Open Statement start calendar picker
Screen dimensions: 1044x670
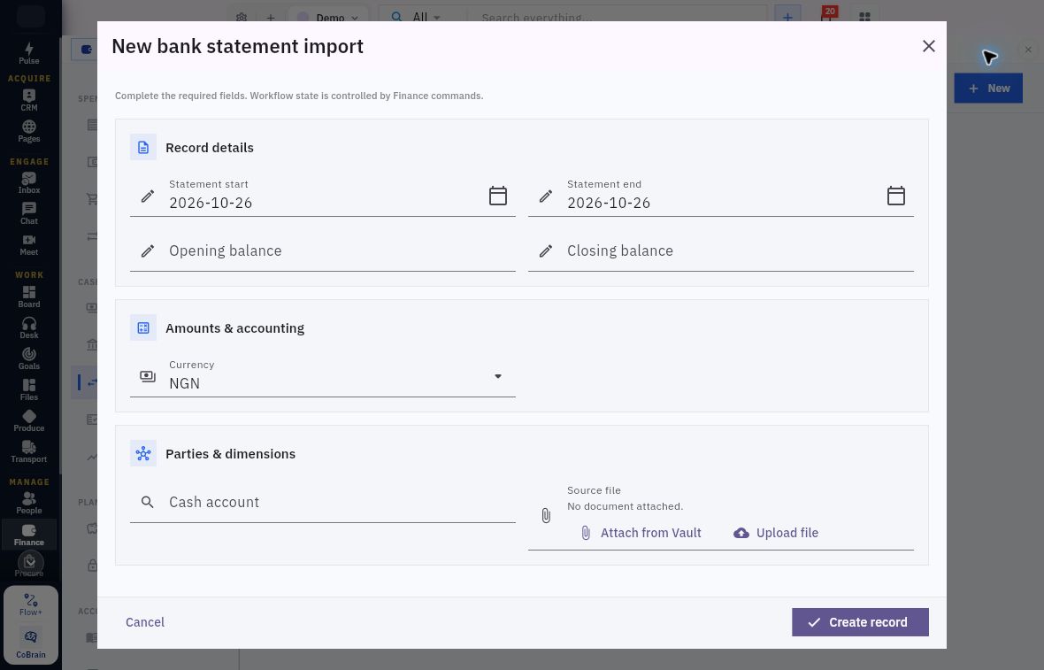[498, 196]
